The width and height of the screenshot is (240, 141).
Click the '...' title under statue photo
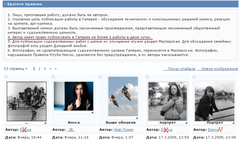[x=27, y=123]
